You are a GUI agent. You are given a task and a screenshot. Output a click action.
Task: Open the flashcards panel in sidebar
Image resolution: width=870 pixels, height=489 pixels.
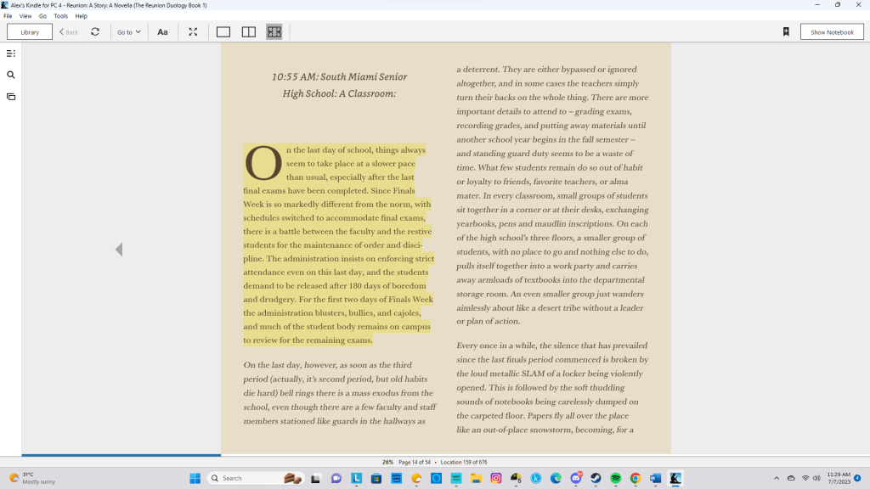[11, 97]
